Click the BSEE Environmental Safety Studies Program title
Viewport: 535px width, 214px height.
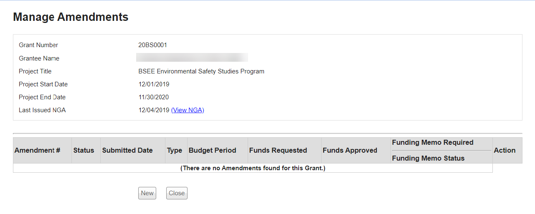coord(201,71)
